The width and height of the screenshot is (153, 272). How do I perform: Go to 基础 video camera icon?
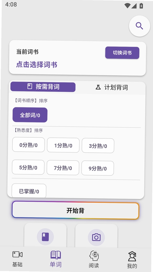pyautogui.click(x=17, y=255)
